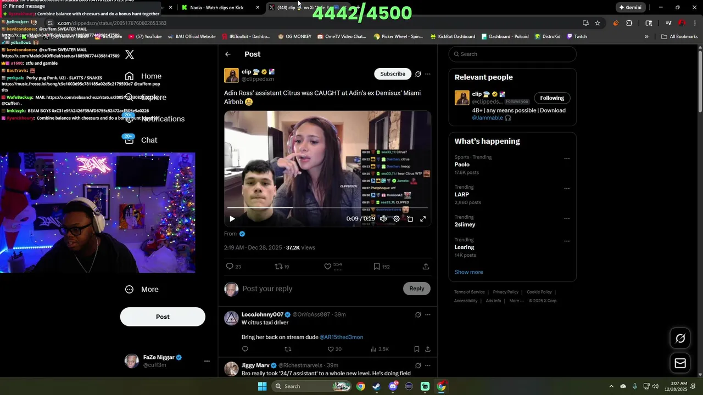703x395 pixels.
Task: Open floating Grok button
Action: [x=680, y=338]
